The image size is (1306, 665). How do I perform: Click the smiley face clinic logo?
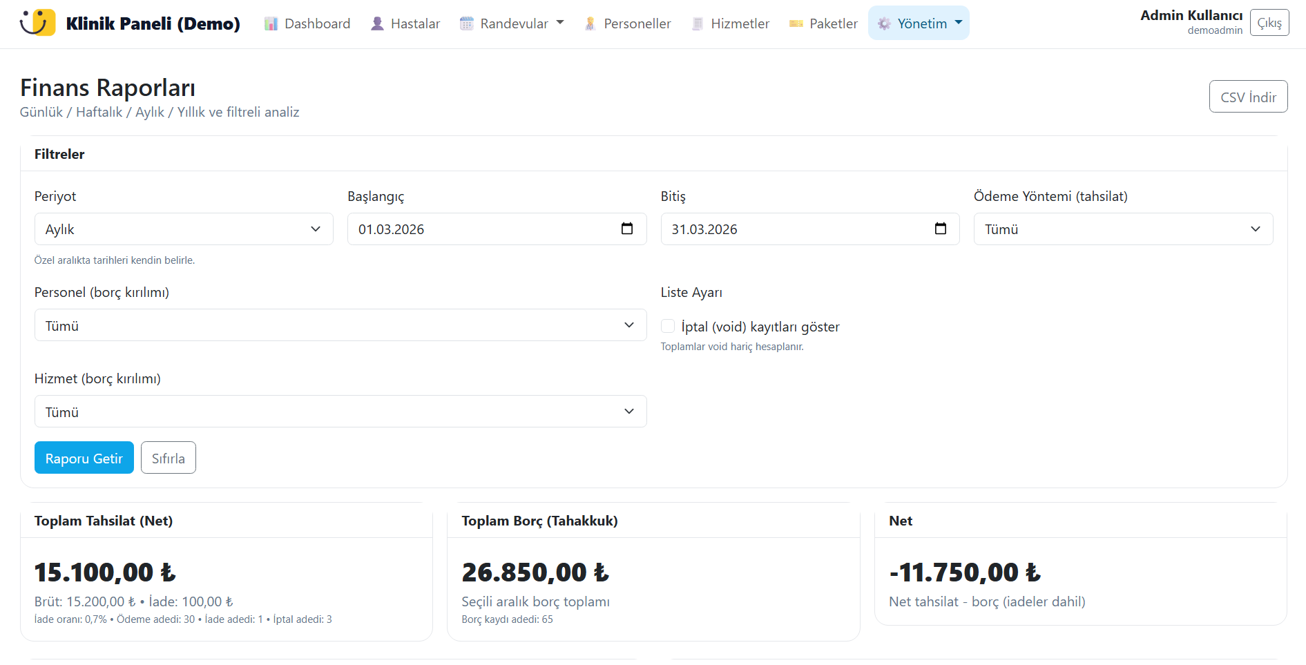tap(37, 23)
